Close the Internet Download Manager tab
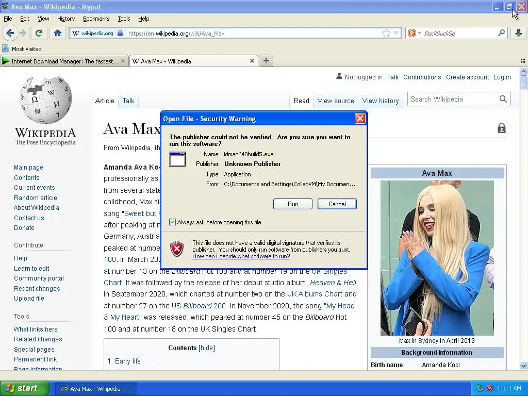 (123, 61)
